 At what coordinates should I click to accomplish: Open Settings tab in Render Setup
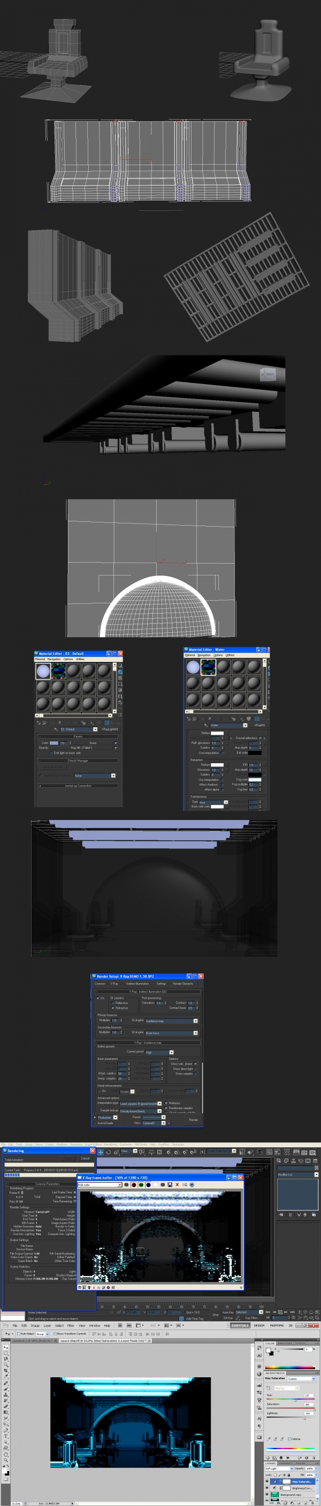coord(162,984)
